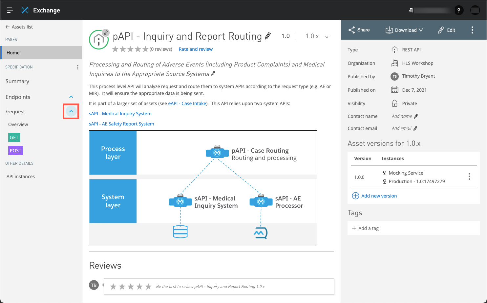Open the /request Overview item

(x=18, y=124)
